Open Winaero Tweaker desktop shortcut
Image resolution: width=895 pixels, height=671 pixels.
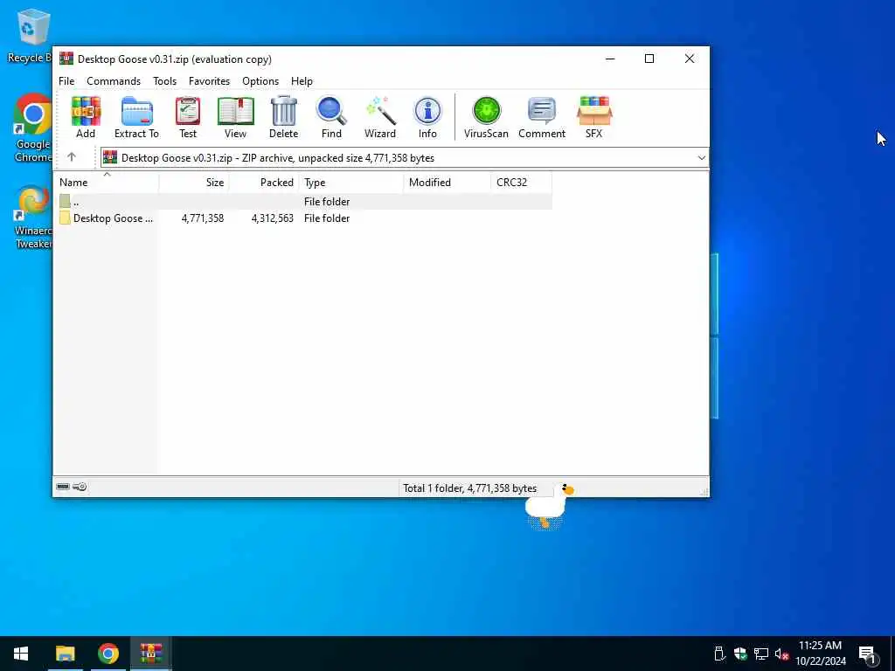[32, 217]
